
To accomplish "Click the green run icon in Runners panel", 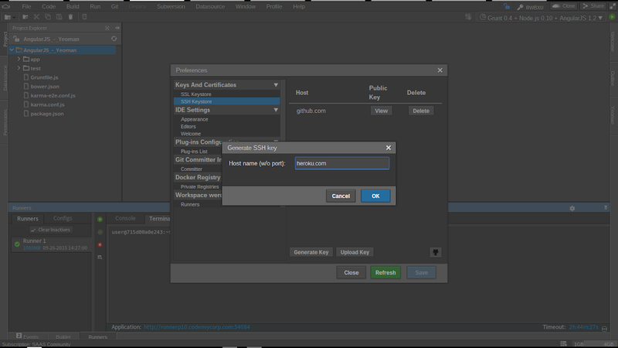I will (100, 220).
